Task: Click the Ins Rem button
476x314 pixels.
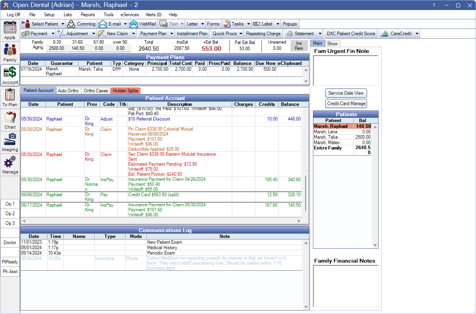Action: (299, 46)
